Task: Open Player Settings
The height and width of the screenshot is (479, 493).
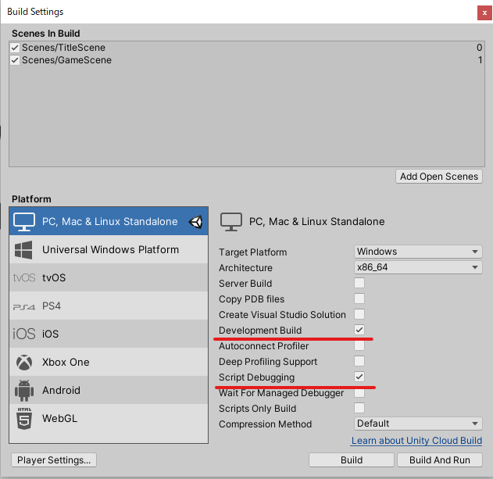Action: [54, 460]
